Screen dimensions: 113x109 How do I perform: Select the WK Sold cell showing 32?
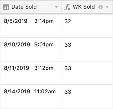[87, 26]
